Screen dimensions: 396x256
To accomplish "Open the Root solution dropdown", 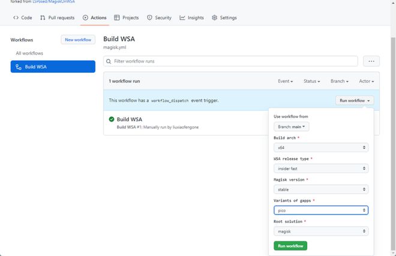I will (x=320, y=231).
